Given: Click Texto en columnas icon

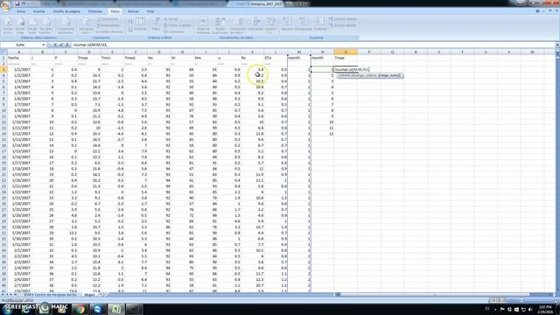Looking at the screenshot, I should pyautogui.click(x=203, y=25).
